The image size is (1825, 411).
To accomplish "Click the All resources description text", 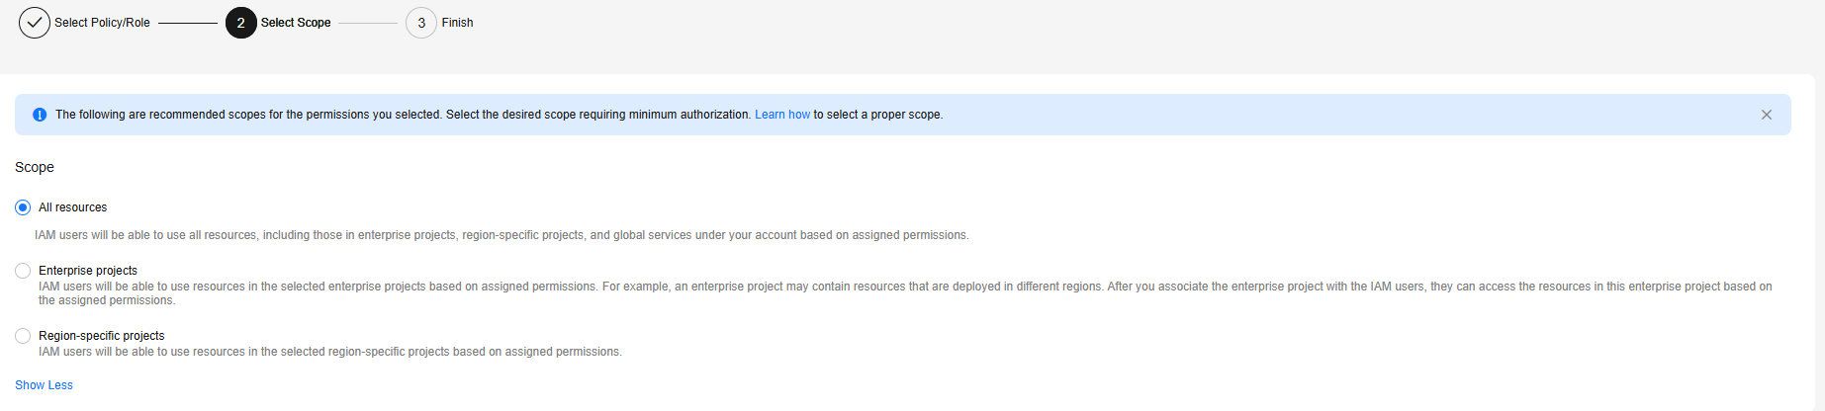I will tap(502, 235).
